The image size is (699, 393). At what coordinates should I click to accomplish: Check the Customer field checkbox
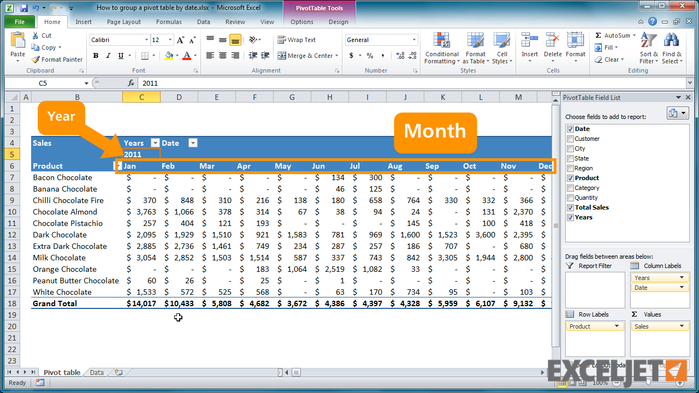pos(570,139)
